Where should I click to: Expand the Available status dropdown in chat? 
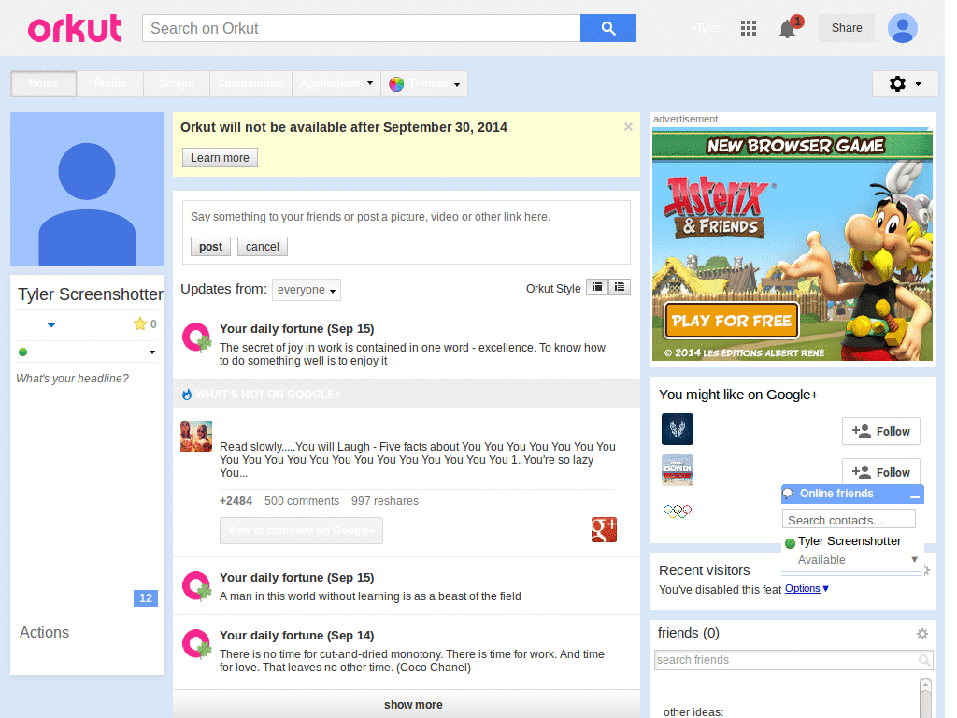914,560
